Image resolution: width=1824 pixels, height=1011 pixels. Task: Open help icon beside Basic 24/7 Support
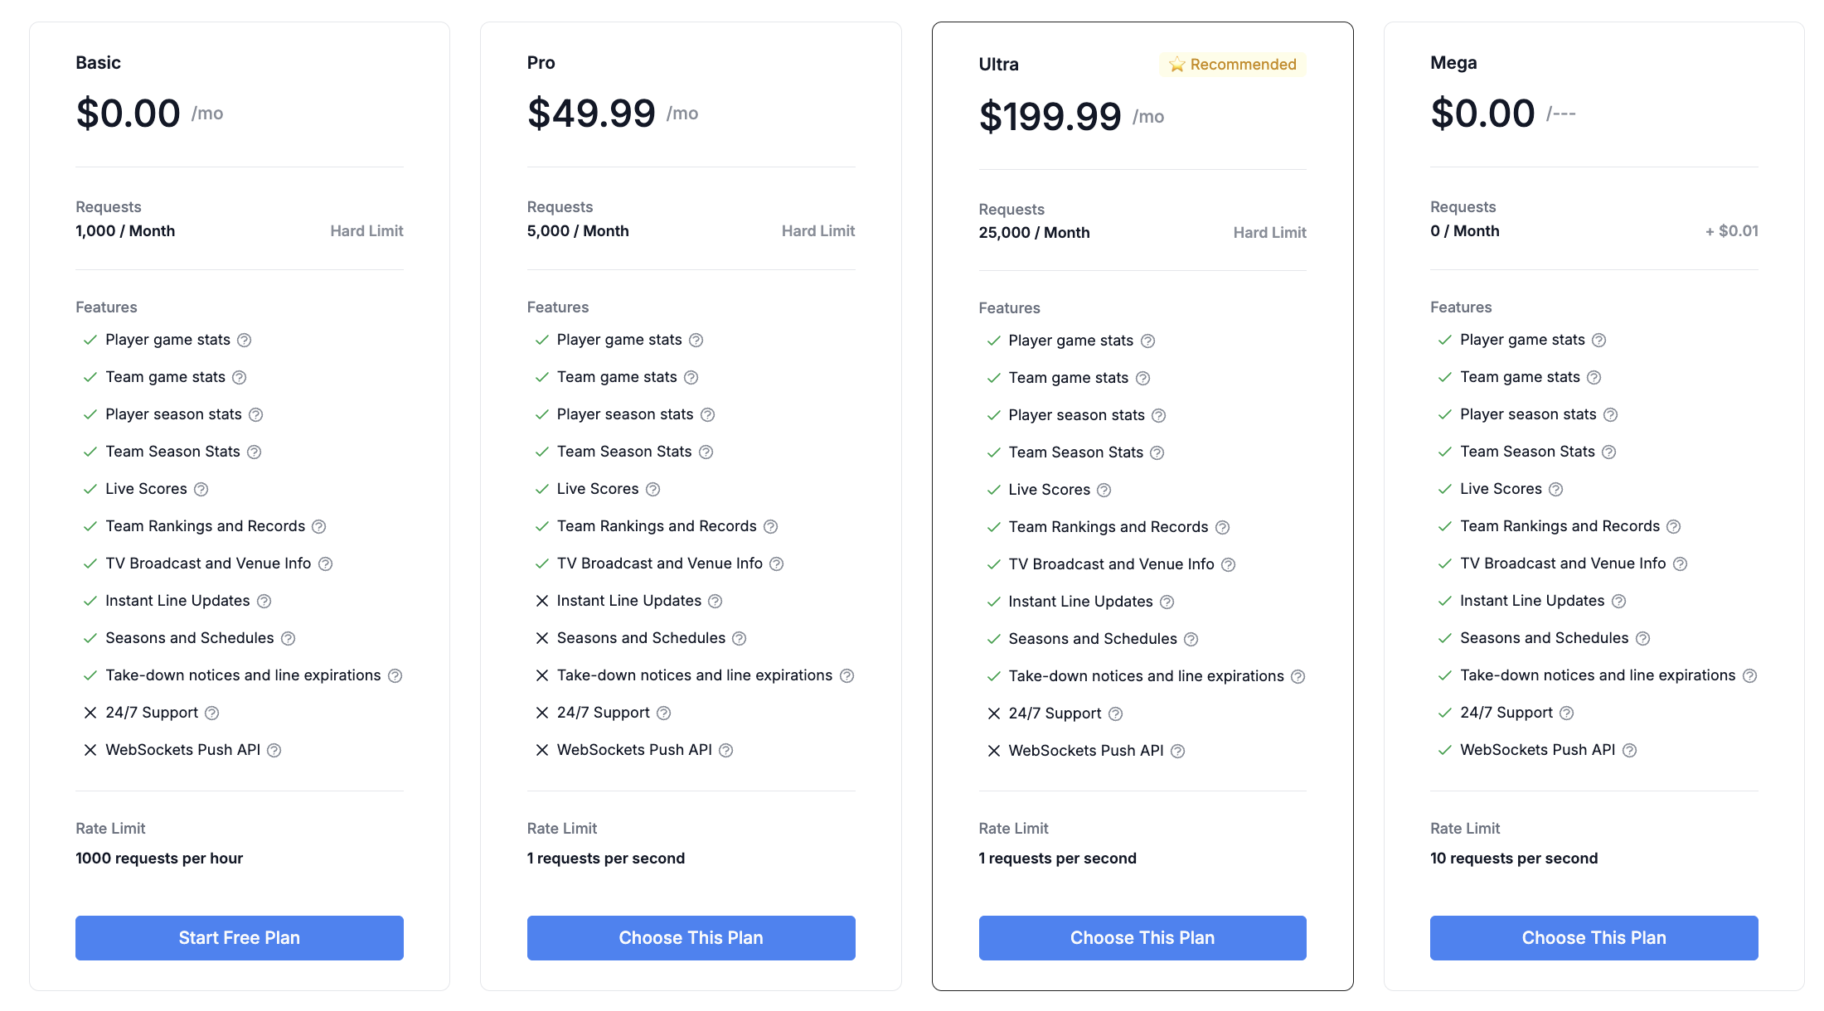pyautogui.click(x=211, y=713)
